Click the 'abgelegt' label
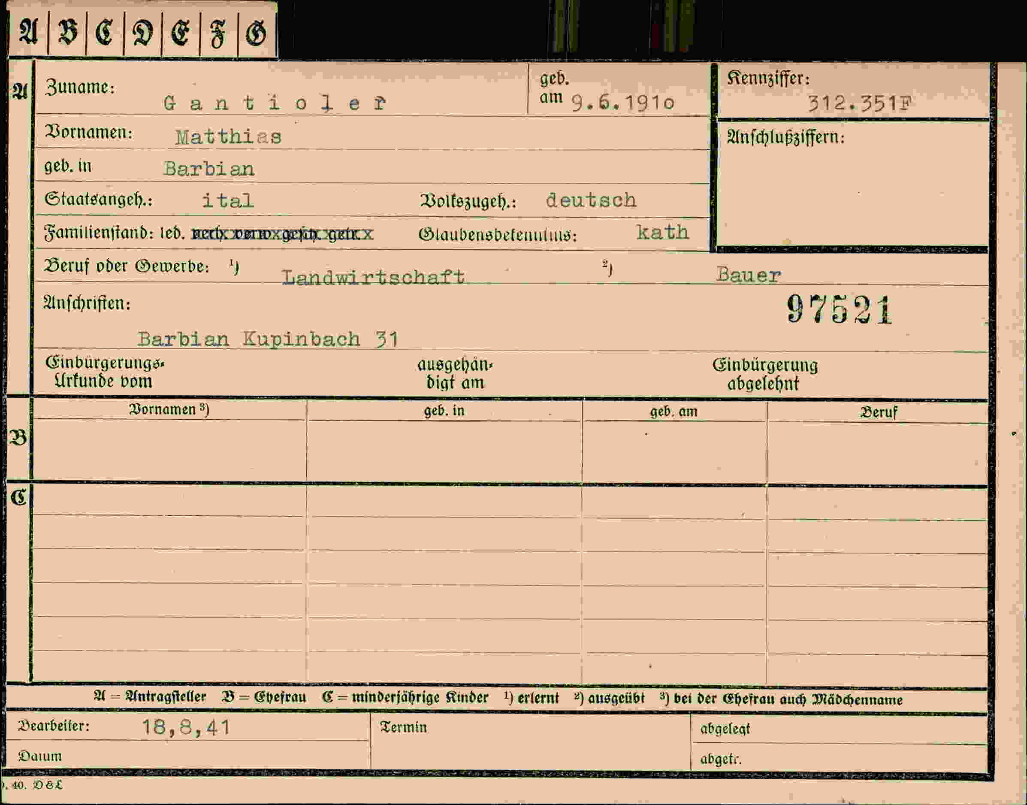Viewport: 1027px width, 805px height. tap(725, 729)
